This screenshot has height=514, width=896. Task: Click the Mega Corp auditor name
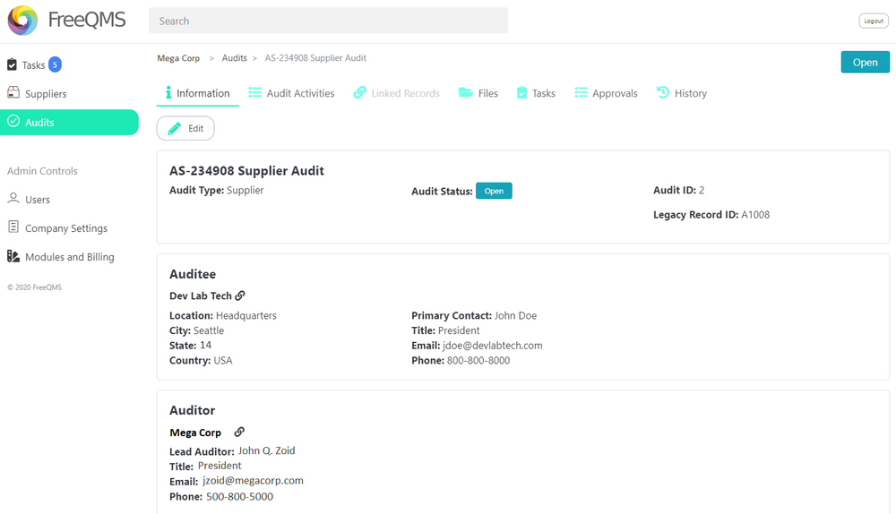pyautogui.click(x=195, y=433)
